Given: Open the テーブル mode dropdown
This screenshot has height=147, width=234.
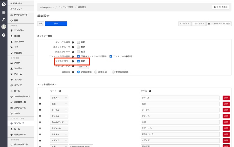Looking at the screenshot, I should coord(59,110).
